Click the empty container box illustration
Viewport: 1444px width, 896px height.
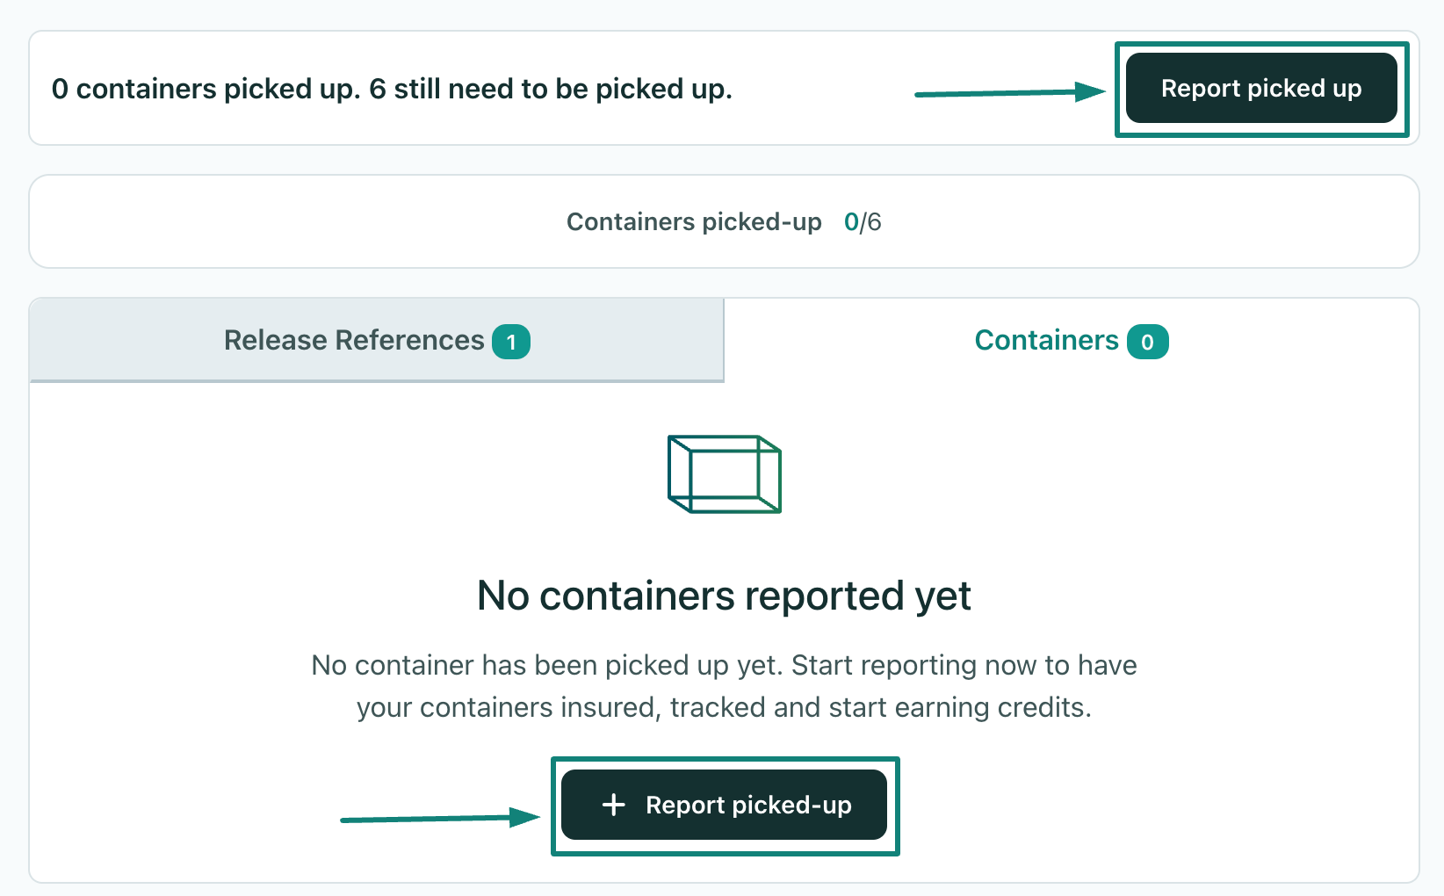(725, 474)
